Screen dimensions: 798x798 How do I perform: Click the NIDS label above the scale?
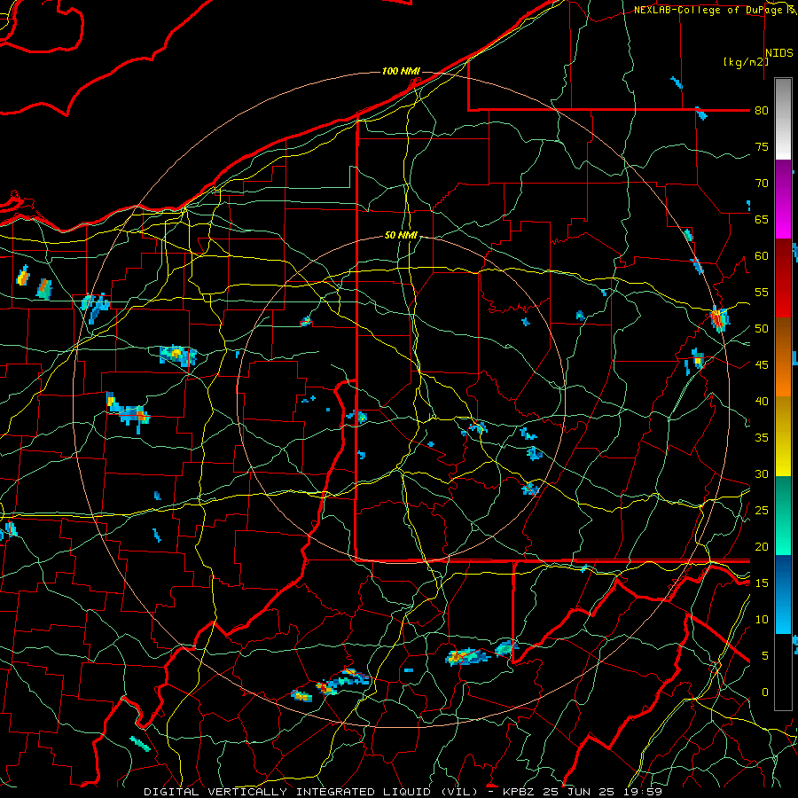[779, 53]
